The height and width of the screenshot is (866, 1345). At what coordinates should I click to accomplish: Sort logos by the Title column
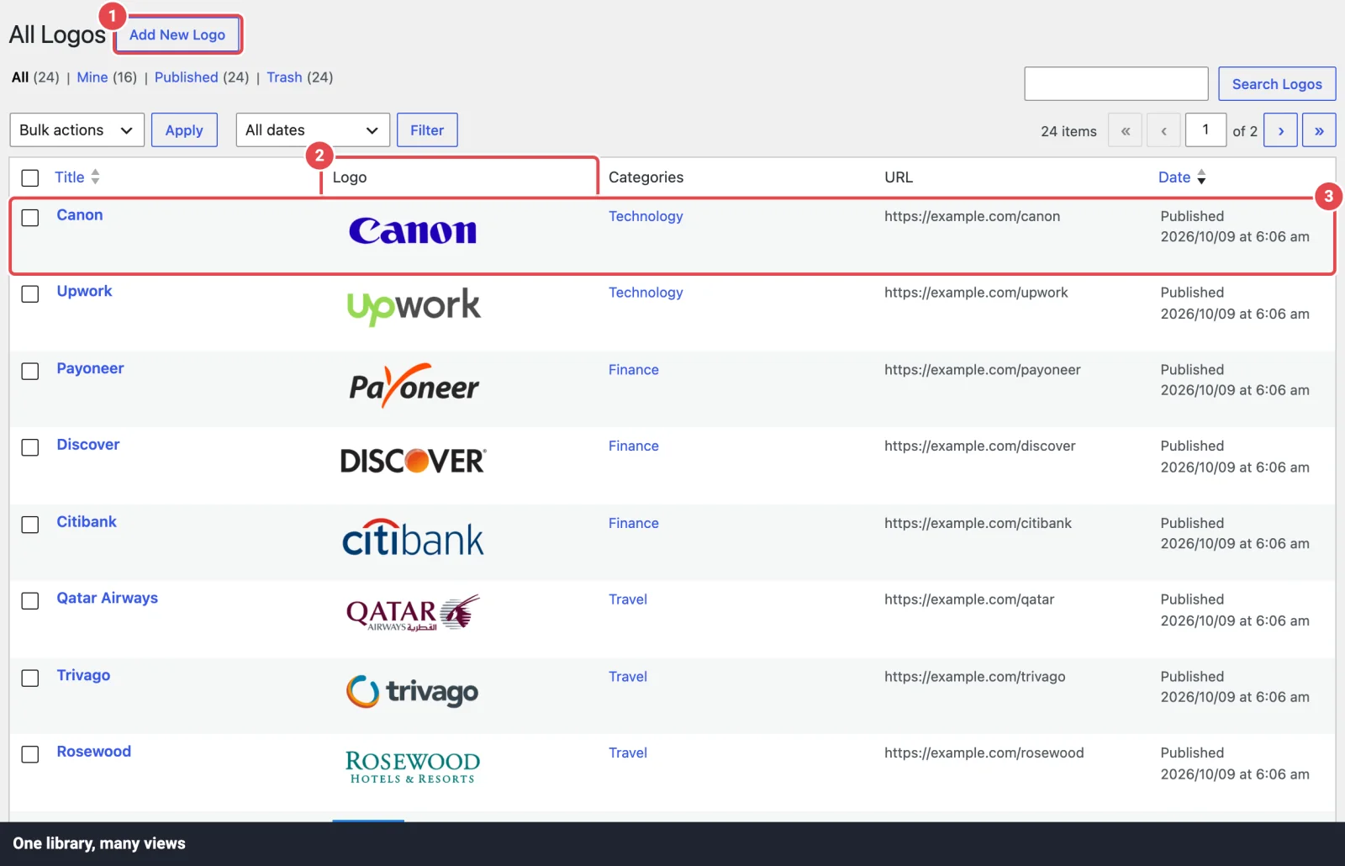[x=77, y=177]
